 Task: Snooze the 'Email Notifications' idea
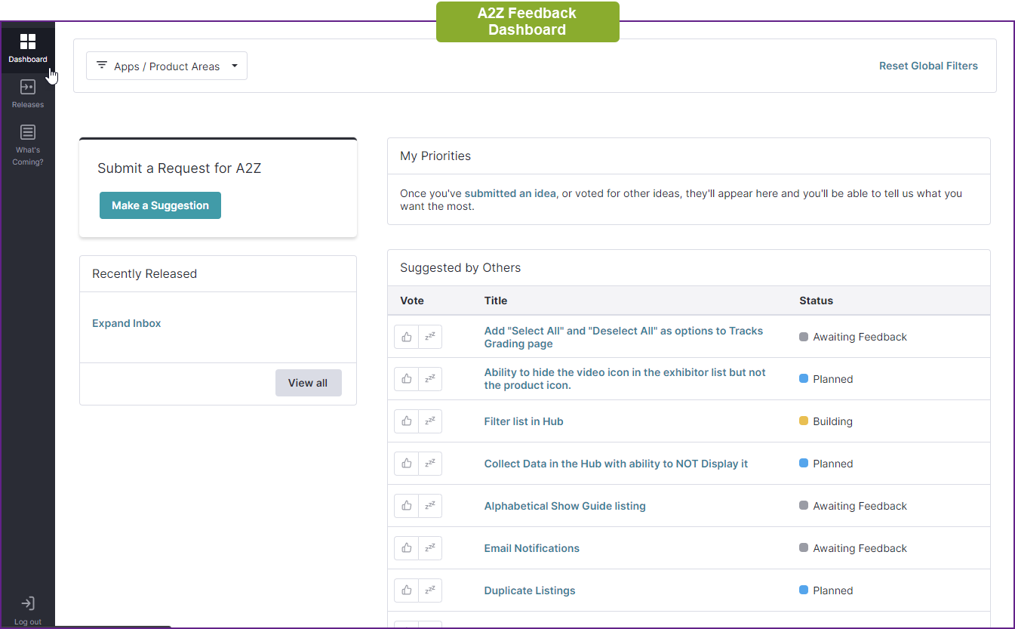click(x=430, y=548)
